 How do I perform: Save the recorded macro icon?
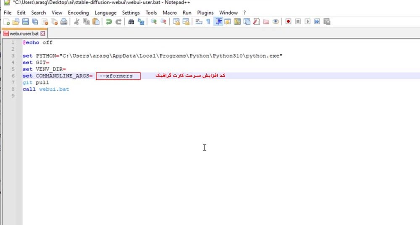[x=327, y=21]
